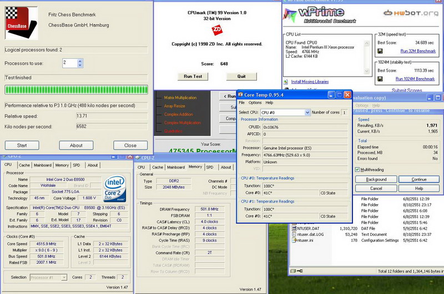The height and width of the screenshot is (294, 444).
Task: Click Continue button in WinRAR benchmark
Action: click(x=419, y=179)
